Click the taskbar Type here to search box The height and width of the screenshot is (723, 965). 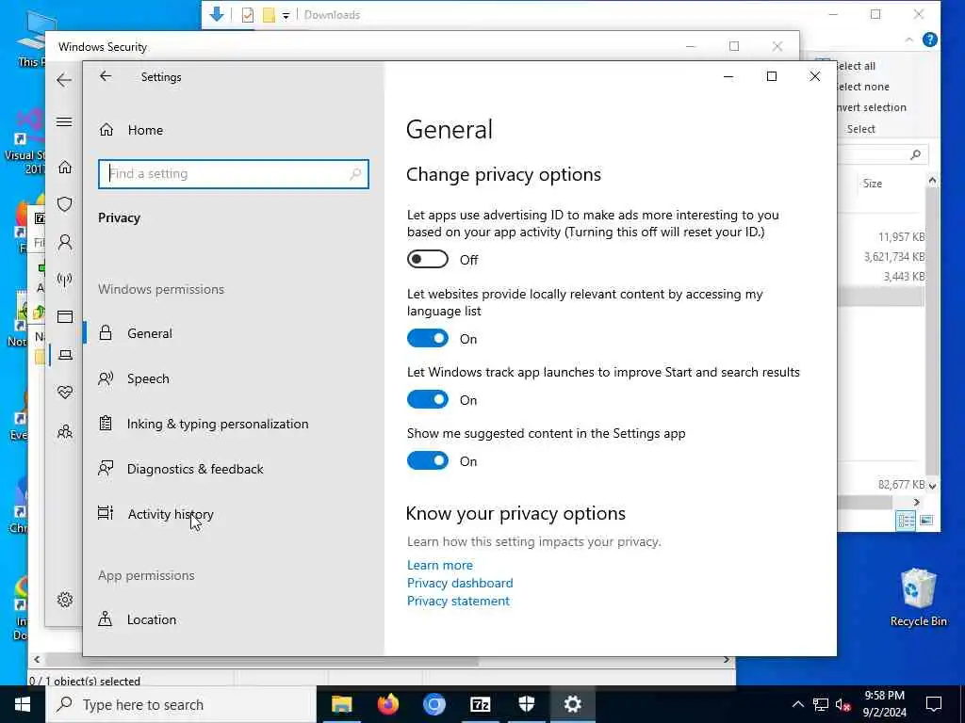click(x=181, y=704)
